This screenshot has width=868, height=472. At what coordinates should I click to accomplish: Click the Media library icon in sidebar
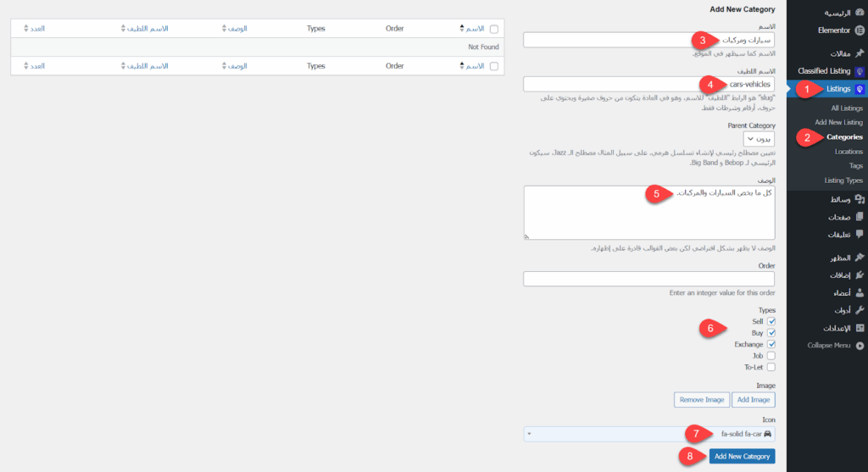(x=860, y=199)
